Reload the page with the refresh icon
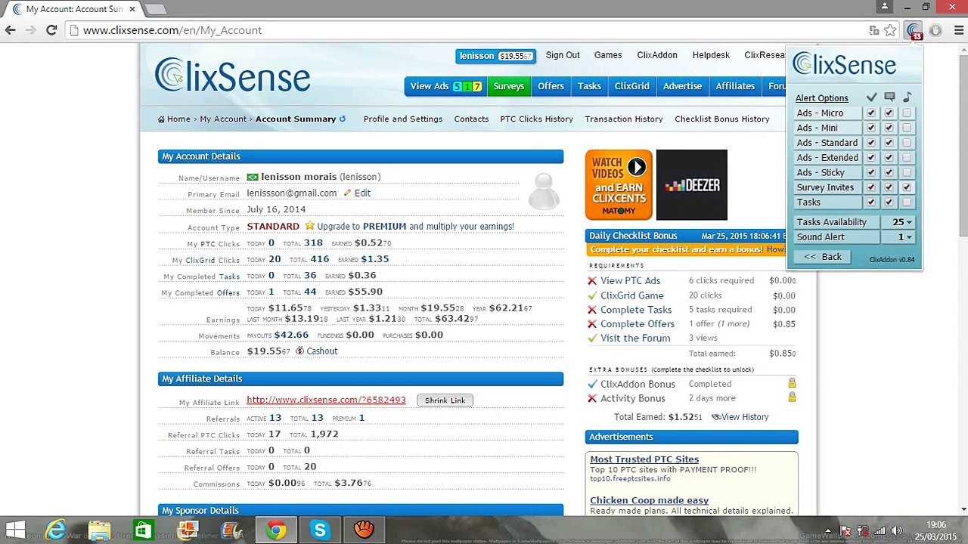 pyautogui.click(x=51, y=30)
